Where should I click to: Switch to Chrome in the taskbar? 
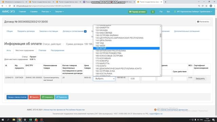coord(19,120)
